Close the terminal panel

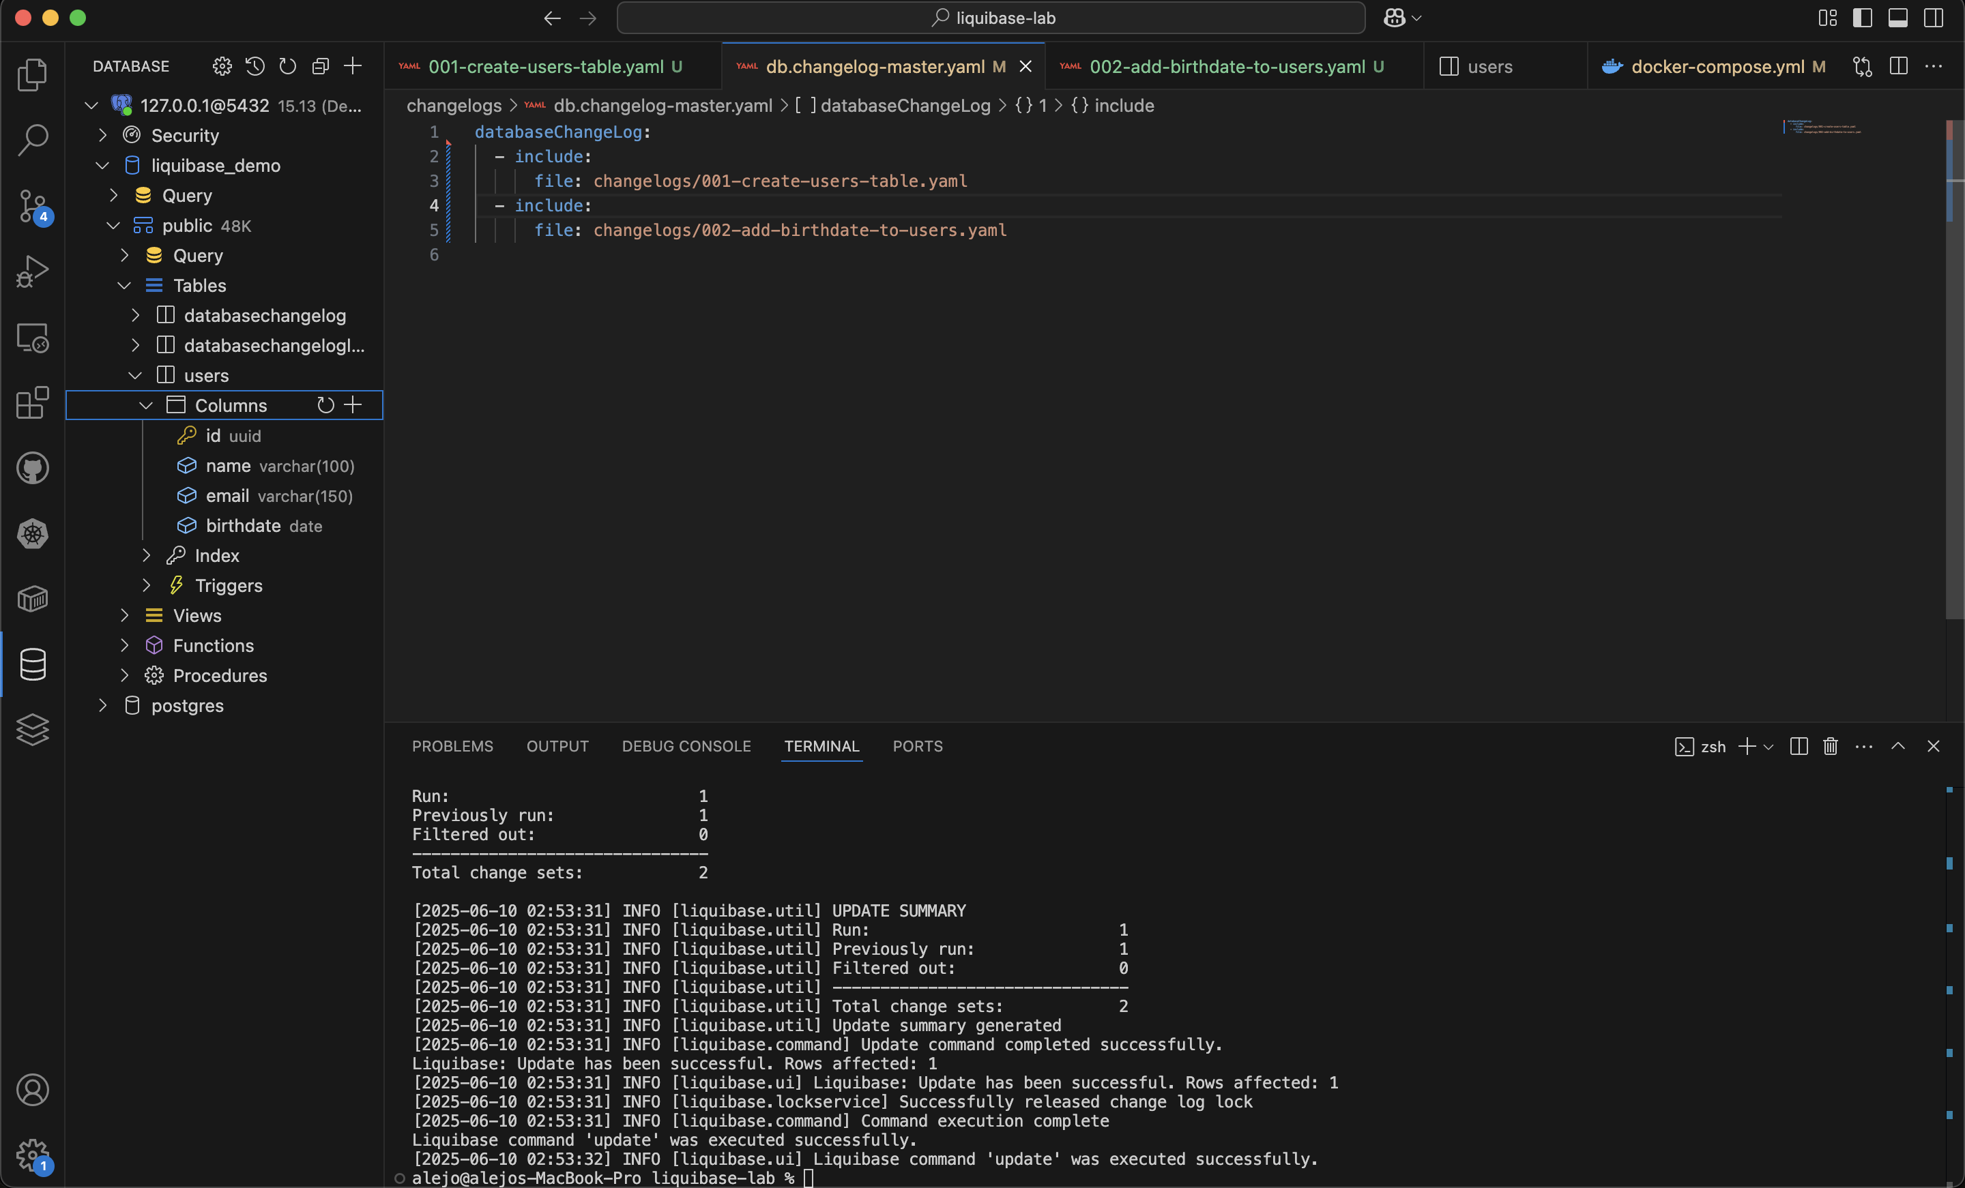tap(1933, 746)
